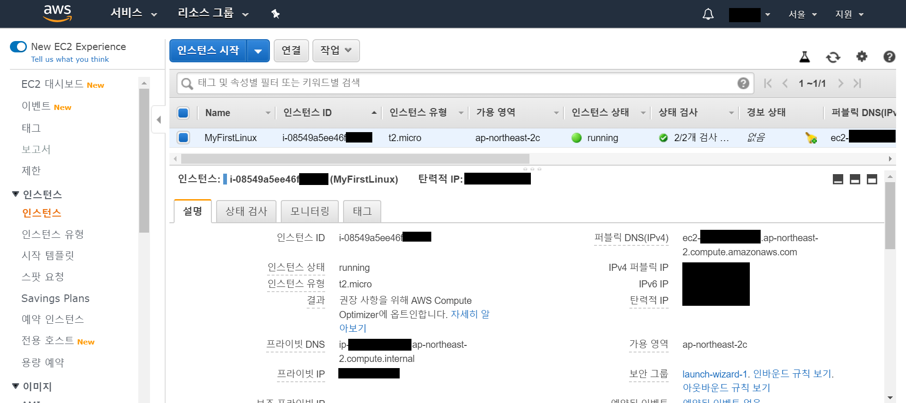
Task: Open 시작 템플릿 in the sidebar
Action: point(48,255)
